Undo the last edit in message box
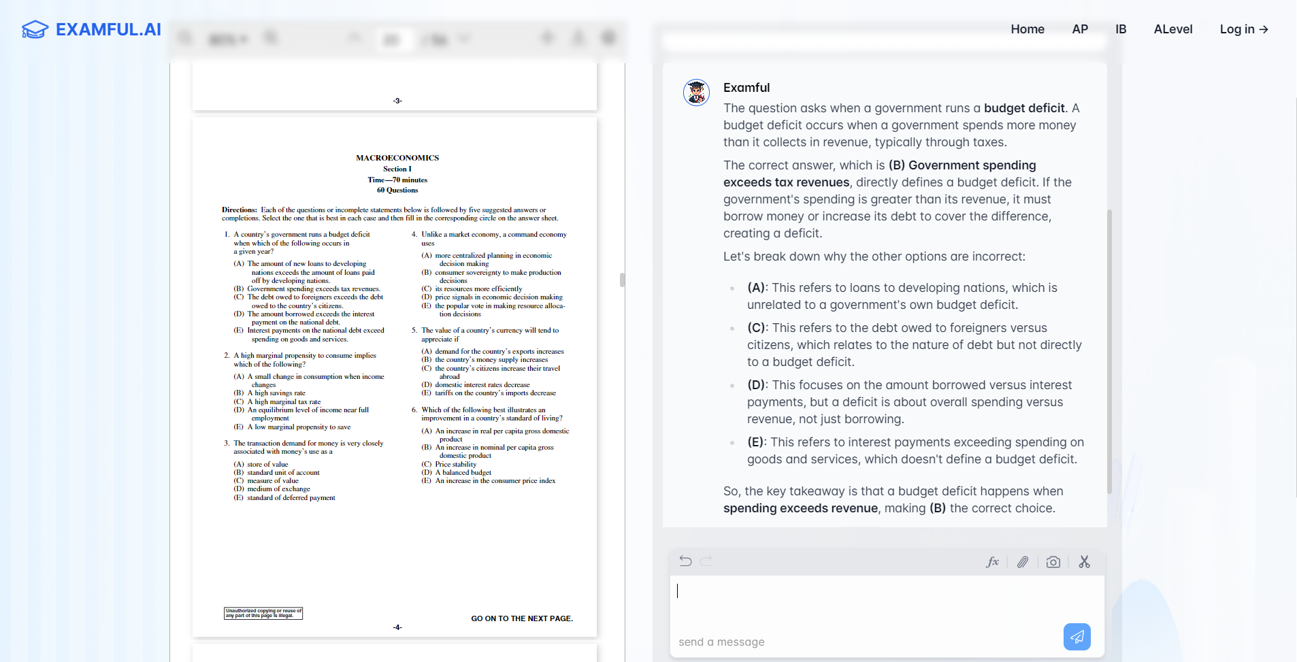The width and height of the screenshot is (1297, 662). tap(685, 561)
